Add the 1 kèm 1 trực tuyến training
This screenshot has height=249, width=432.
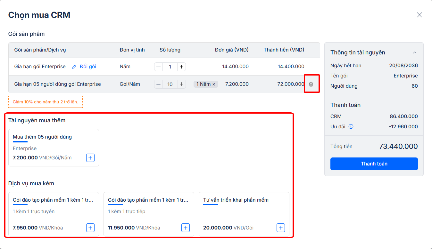tap(90, 228)
